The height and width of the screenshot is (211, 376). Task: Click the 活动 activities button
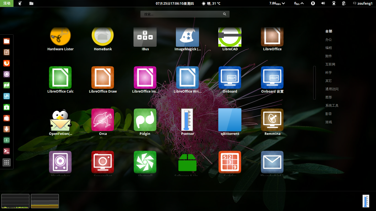(7, 3)
